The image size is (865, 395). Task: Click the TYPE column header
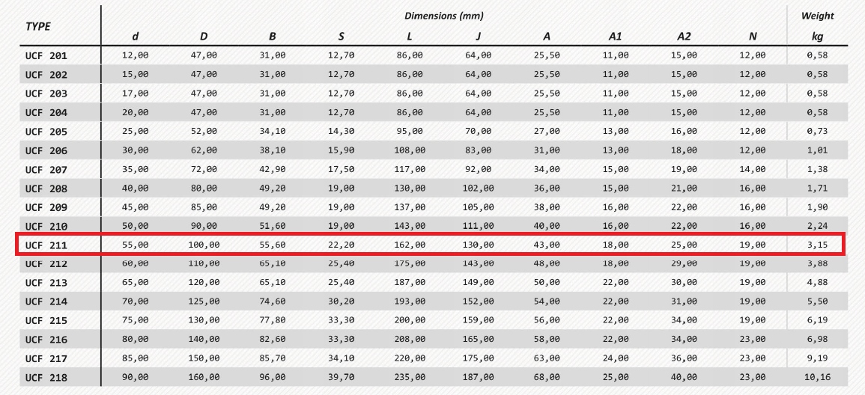click(38, 26)
